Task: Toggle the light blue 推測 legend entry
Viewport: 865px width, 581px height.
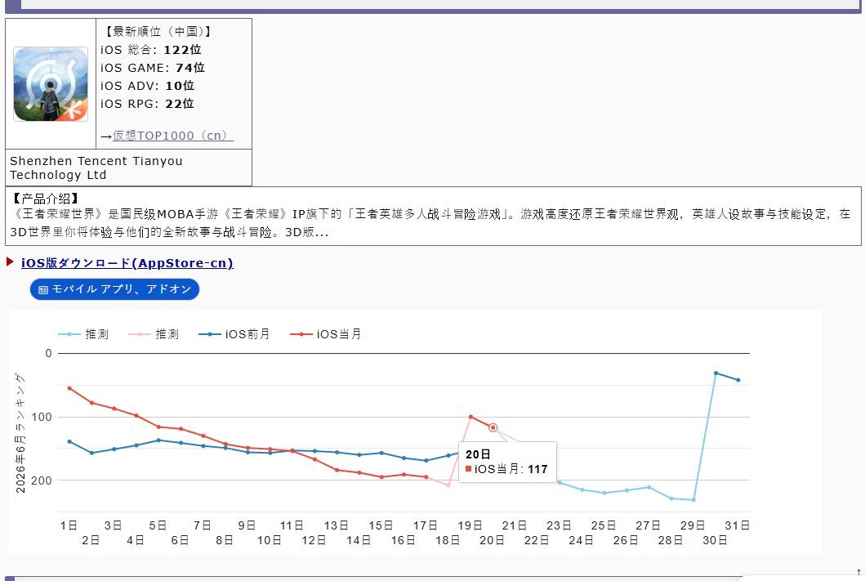Action: [83, 334]
